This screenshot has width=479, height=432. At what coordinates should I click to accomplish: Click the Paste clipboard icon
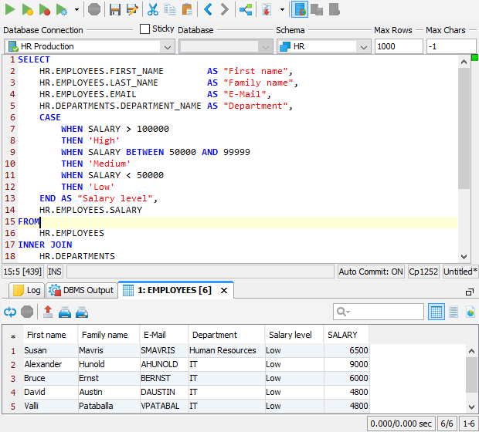point(186,10)
